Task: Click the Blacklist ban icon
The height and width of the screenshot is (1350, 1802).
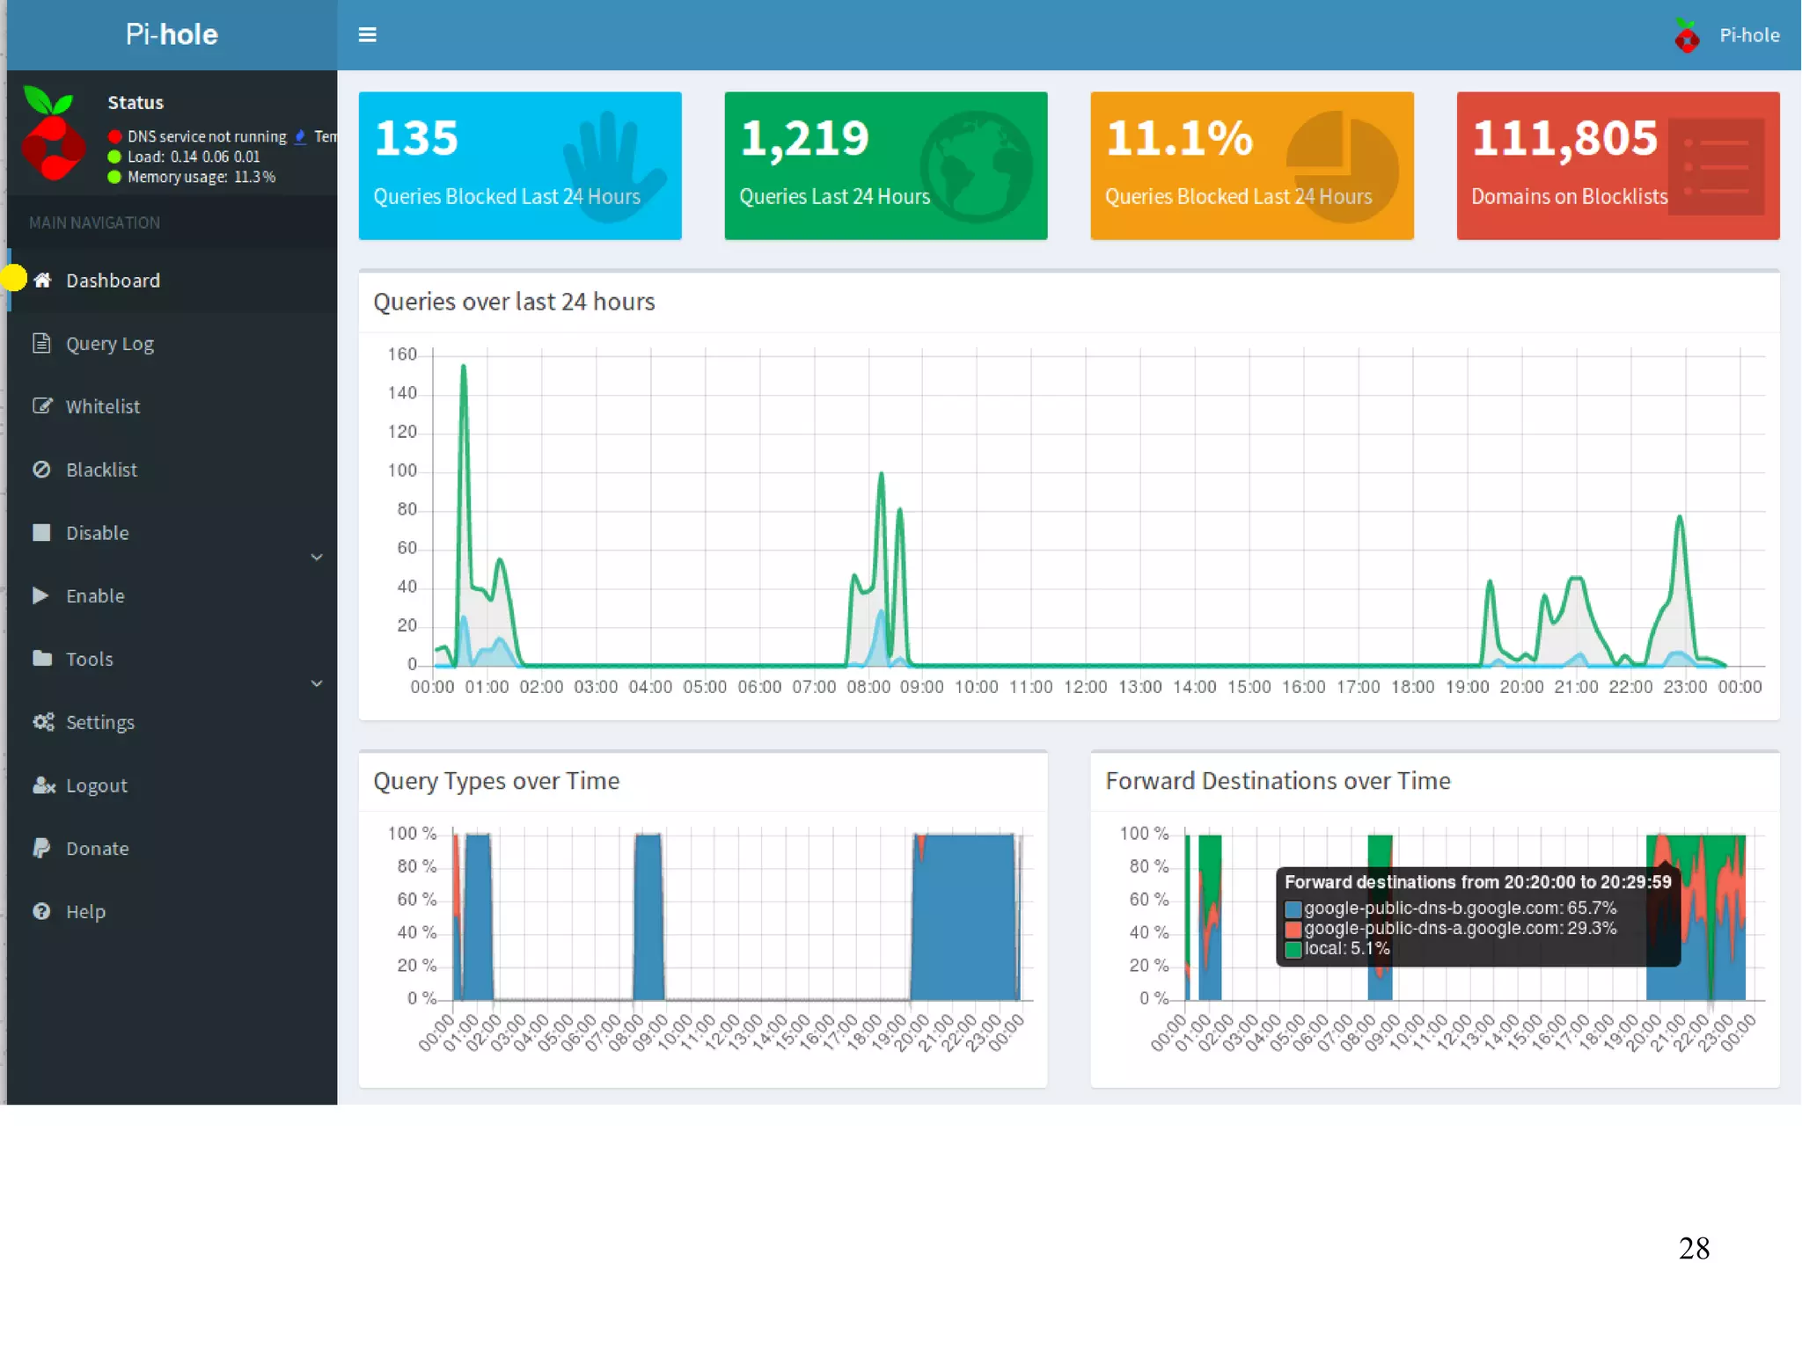Action: pos(41,470)
